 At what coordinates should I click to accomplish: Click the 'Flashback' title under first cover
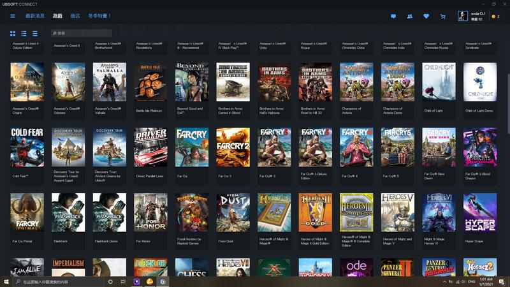pos(61,241)
